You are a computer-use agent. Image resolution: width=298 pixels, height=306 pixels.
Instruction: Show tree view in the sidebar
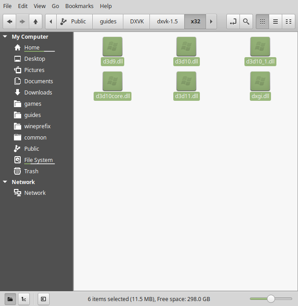click(24, 299)
